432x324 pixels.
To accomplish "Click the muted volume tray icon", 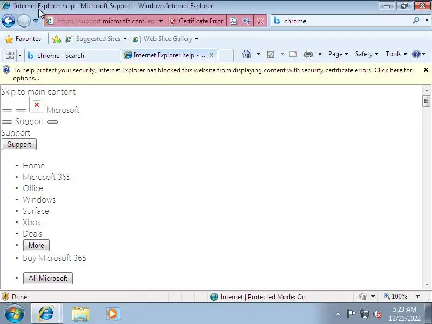I will (x=377, y=314).
